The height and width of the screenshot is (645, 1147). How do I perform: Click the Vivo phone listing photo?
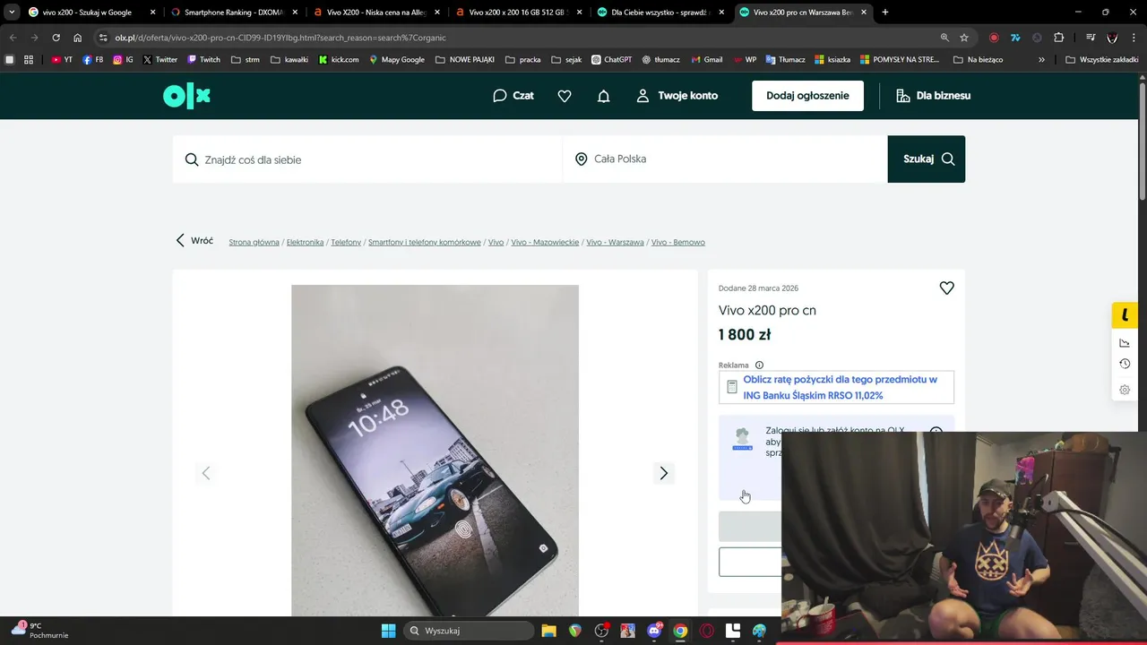435,451
